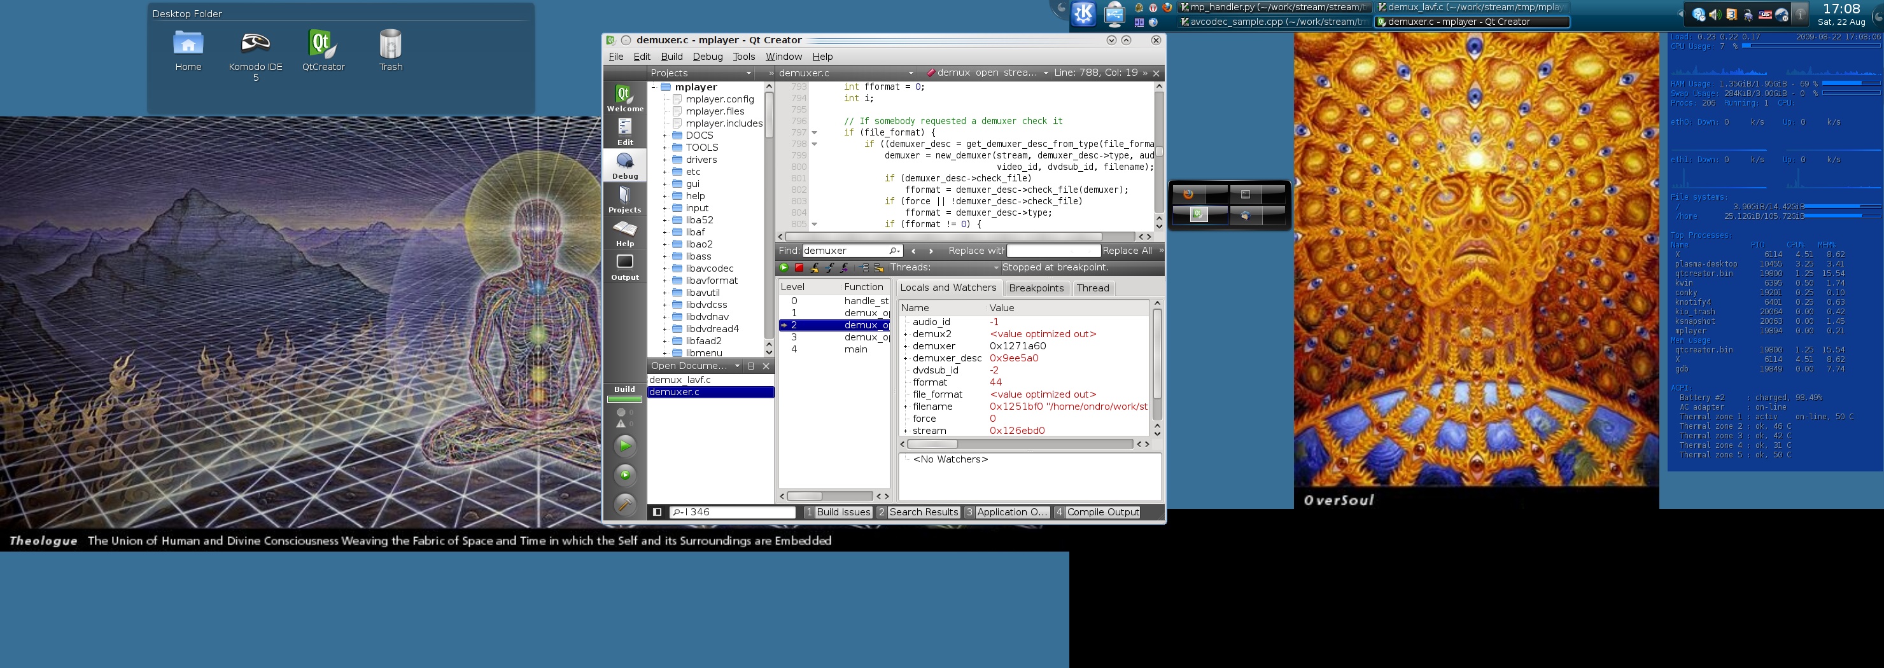Switch to mp_handler.py task in panel

1274,7
